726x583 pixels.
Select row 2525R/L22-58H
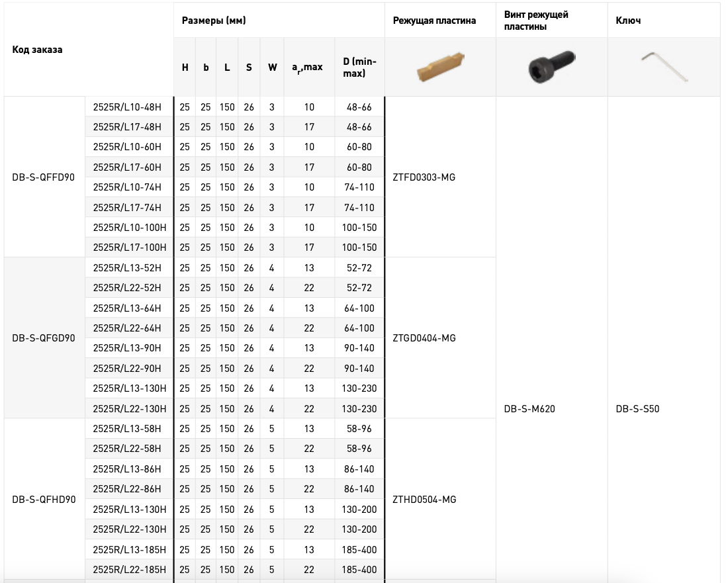pyautogui.click(x=235, y=448)
